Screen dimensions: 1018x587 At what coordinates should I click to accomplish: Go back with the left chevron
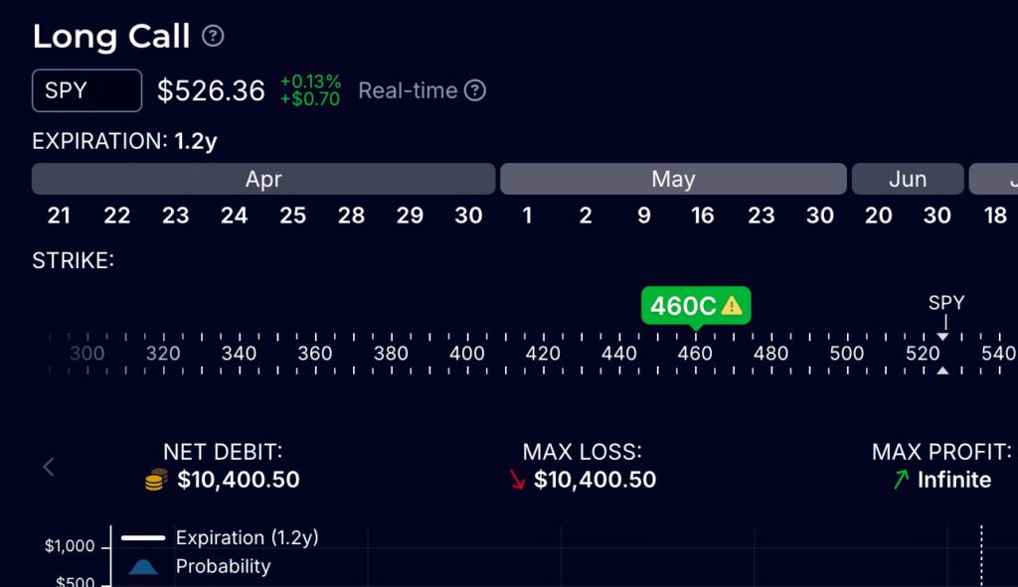[x=49, y=467]
